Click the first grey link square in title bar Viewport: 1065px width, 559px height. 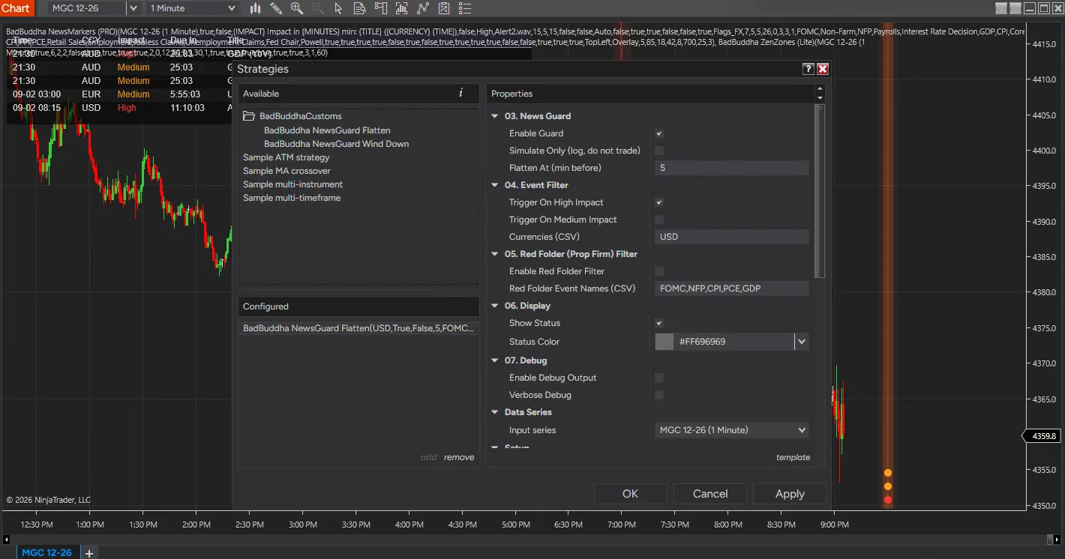click(x=1002, y=8)
